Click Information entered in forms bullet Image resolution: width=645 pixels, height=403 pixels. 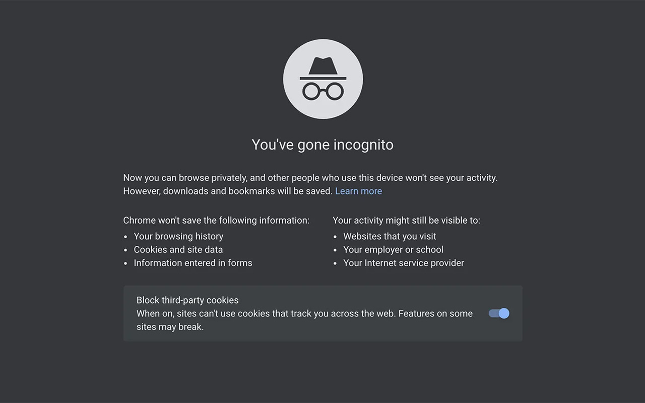pos(192,262)
